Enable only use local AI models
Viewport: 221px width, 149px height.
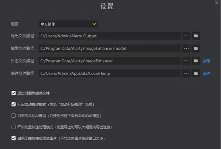(13, 116)
